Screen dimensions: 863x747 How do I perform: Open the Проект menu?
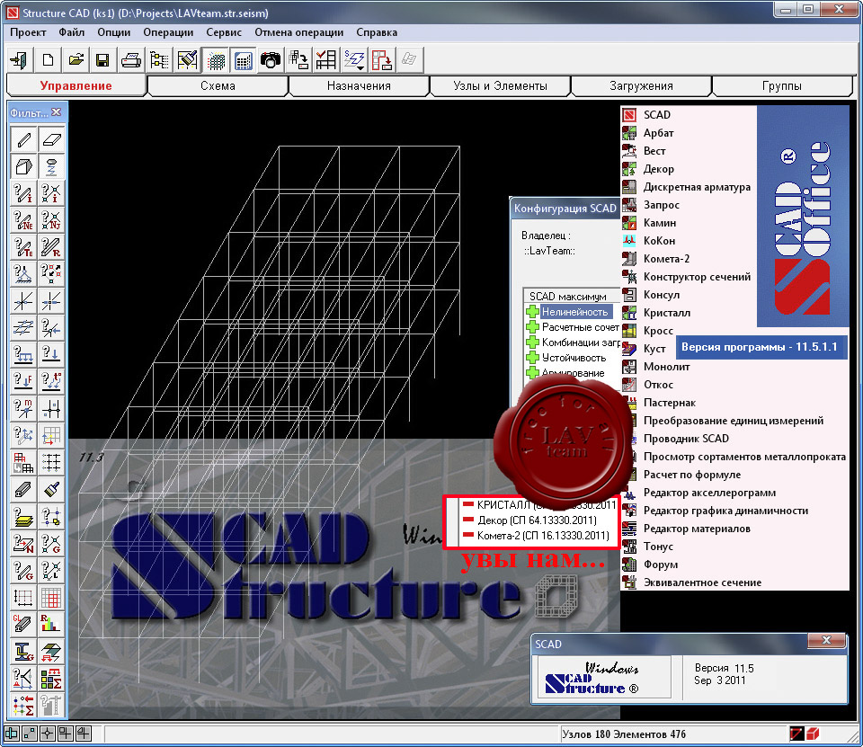coord(28,32)
